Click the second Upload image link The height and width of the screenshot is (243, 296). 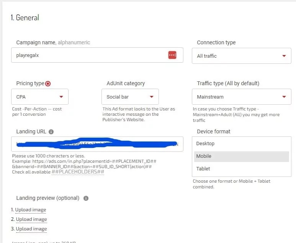pos(31,219)
